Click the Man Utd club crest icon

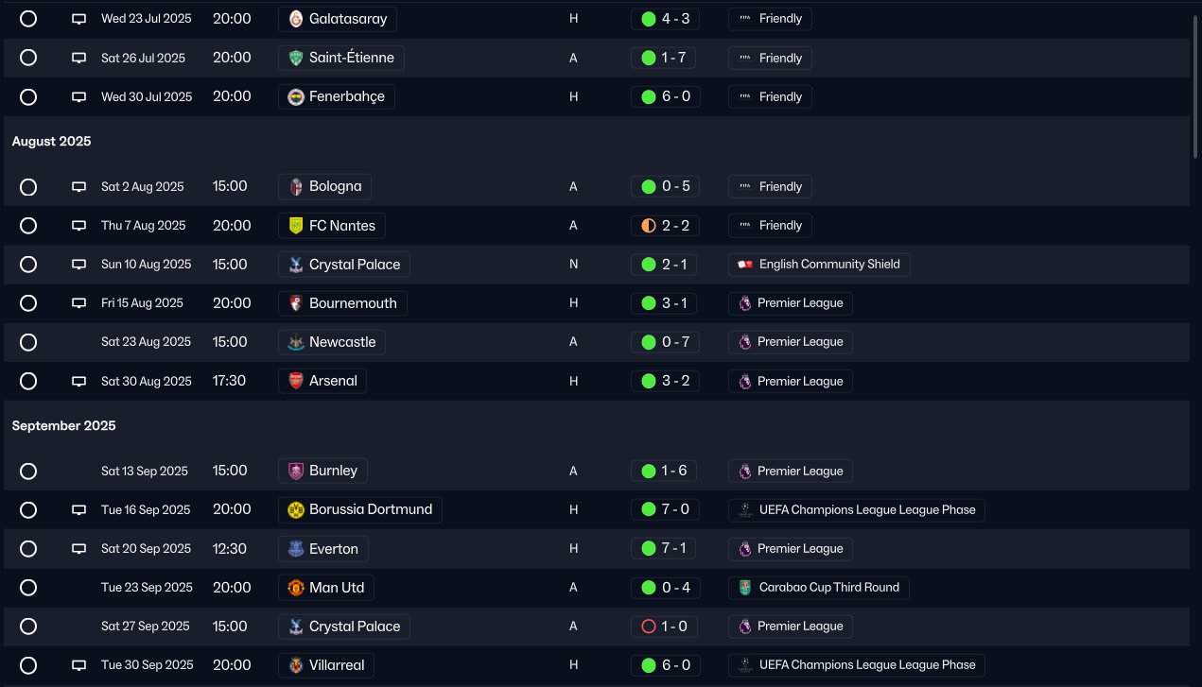(x=296, y=588)
